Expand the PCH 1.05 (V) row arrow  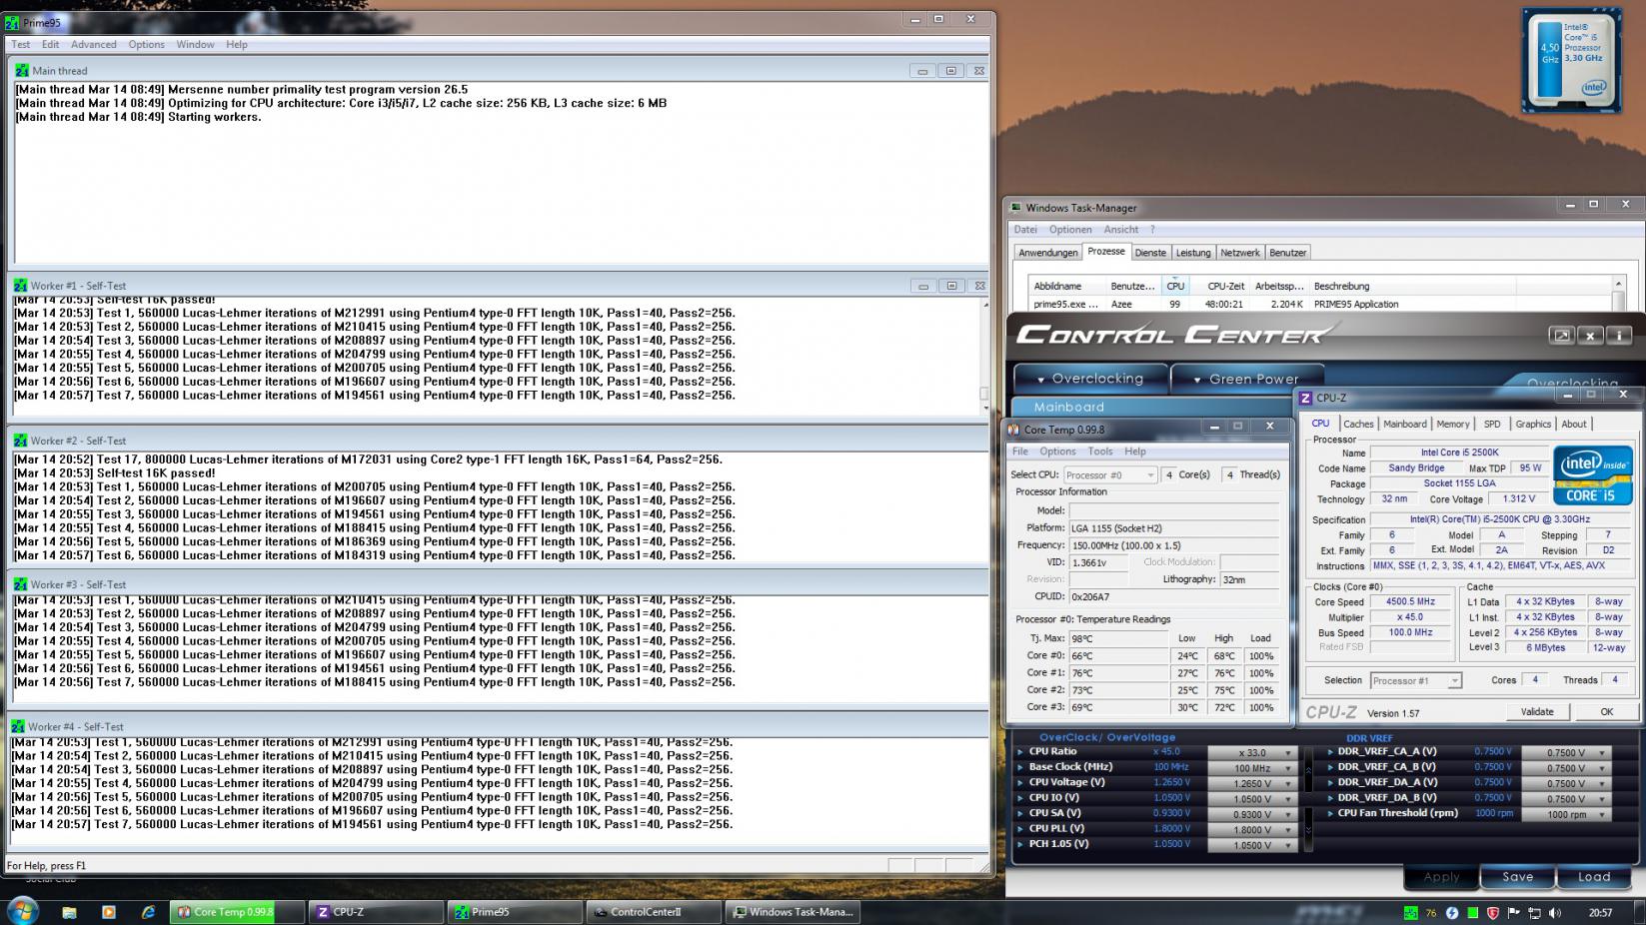coord(1020,844)
